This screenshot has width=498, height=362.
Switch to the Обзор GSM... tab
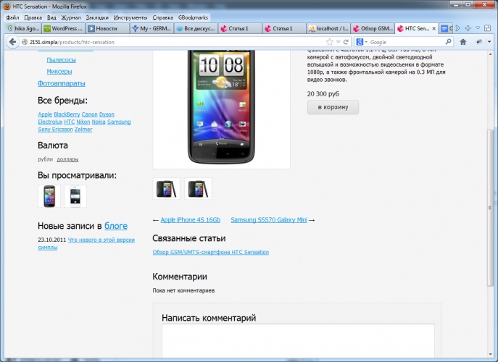373,28
